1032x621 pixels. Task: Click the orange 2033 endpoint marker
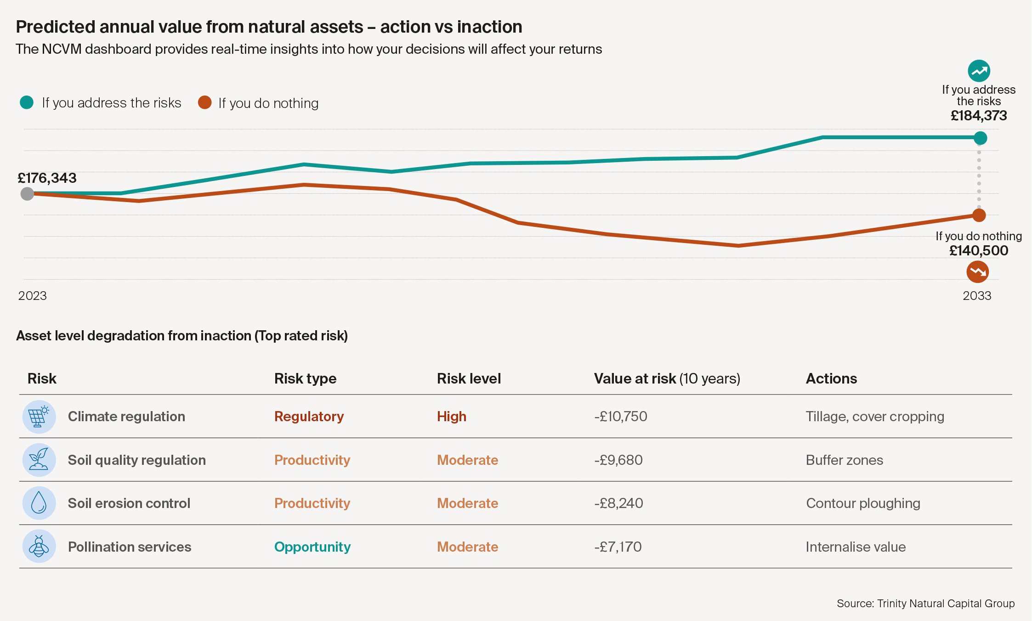[x=979, y=215]
